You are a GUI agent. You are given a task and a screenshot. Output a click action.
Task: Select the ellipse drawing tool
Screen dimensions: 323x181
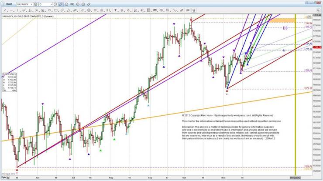tap(49, 10)
